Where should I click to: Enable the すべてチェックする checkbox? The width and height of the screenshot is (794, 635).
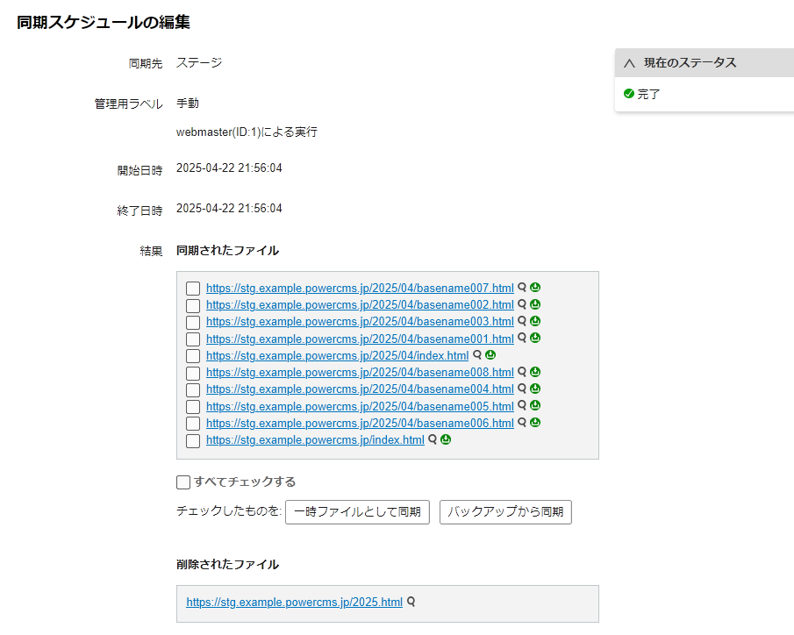click(x=183, y=482)
